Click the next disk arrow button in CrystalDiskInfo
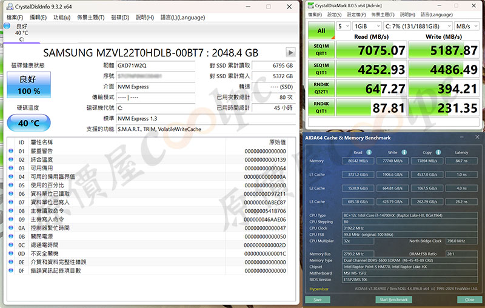This screenshot has height=308, width=485. [x=290, y=53]
